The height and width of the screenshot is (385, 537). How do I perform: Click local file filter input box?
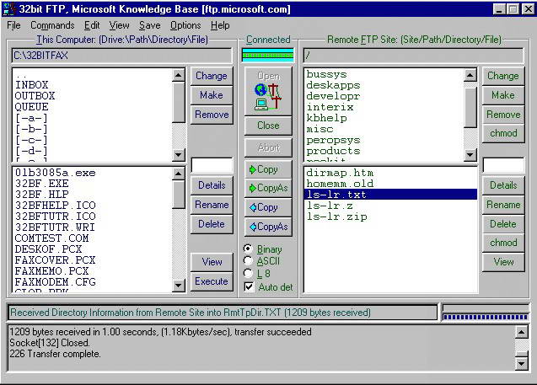[212, 166]
